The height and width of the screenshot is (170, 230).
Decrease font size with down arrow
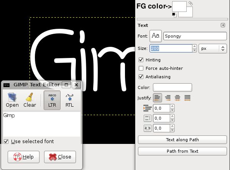[194, 50]
